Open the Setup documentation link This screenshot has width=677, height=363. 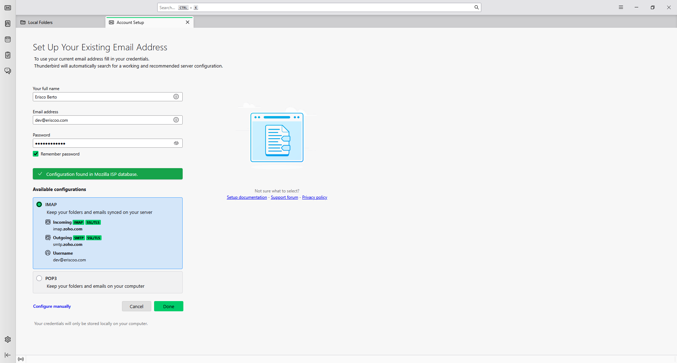click(x=246, y=197)
